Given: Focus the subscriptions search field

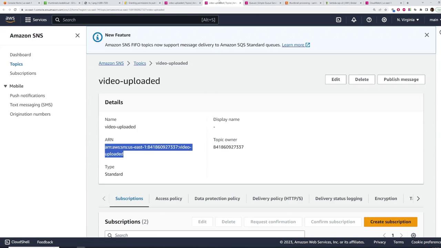Looking at the screenshot, I should click(205, 235).
